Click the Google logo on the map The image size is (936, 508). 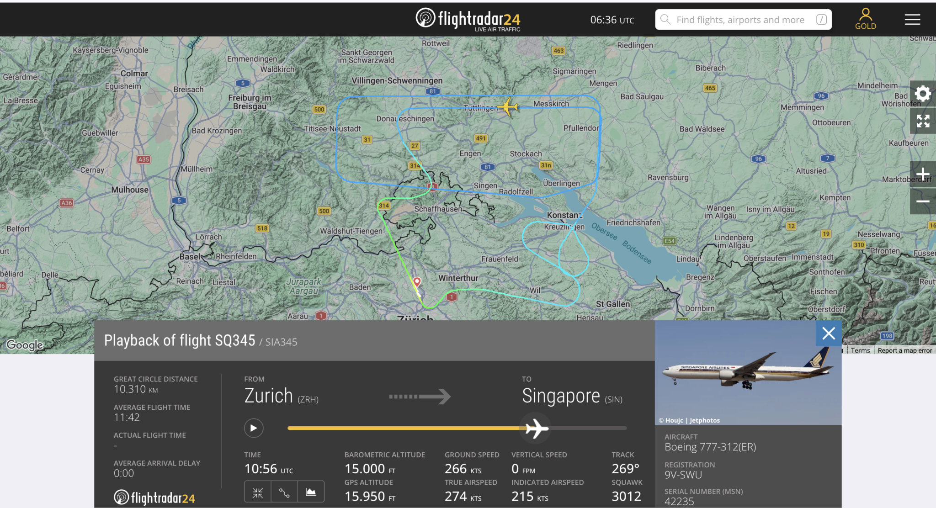25,345
